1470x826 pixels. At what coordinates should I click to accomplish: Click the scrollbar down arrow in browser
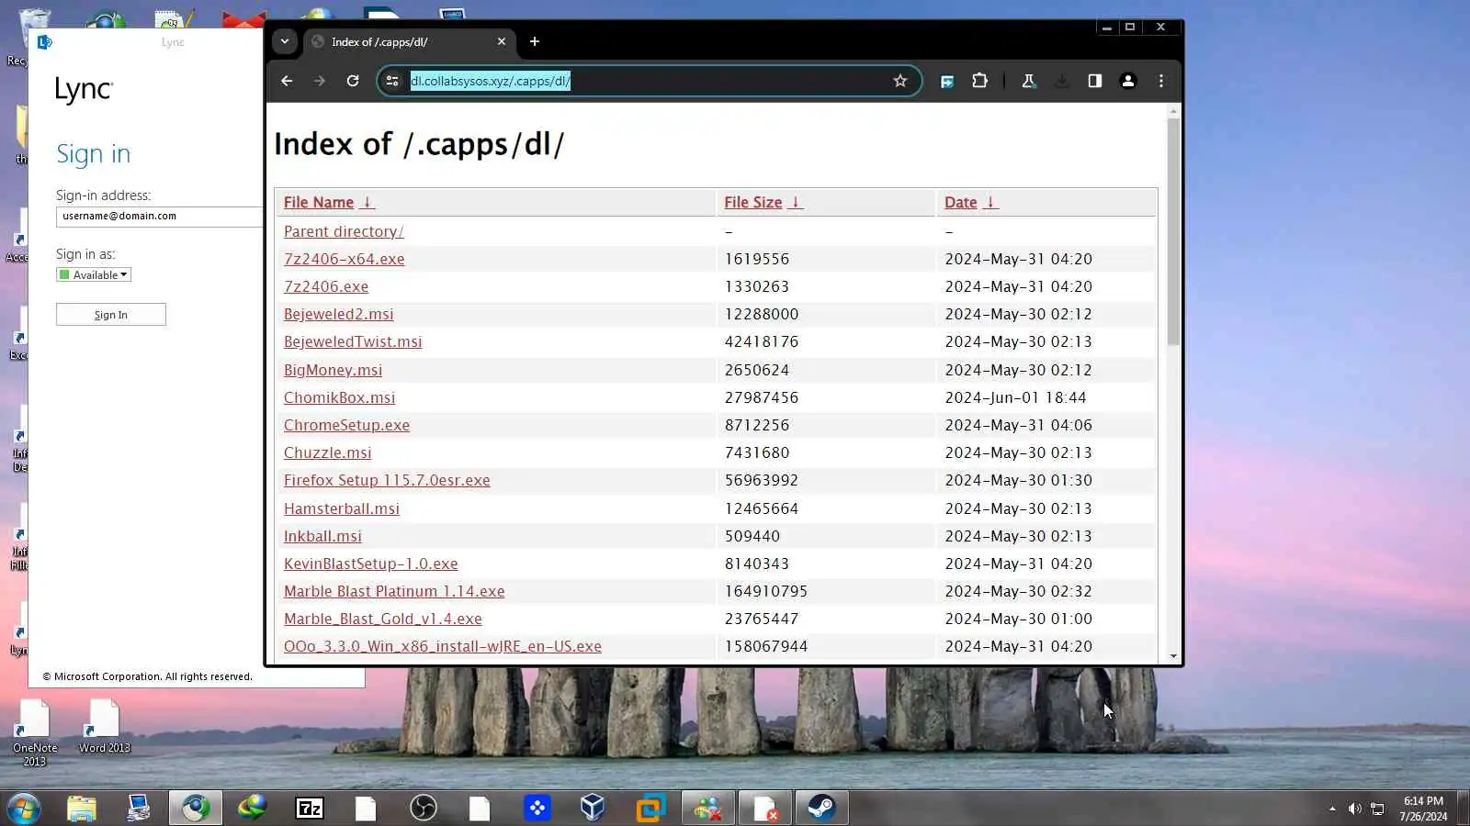[x=1173, y=656]
